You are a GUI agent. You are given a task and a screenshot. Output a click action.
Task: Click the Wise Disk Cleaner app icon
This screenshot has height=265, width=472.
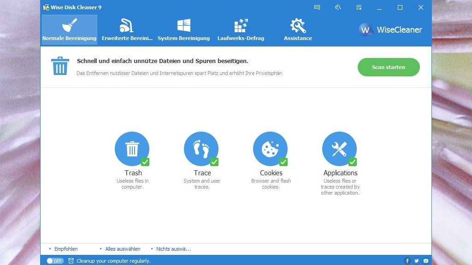point(46,7)
